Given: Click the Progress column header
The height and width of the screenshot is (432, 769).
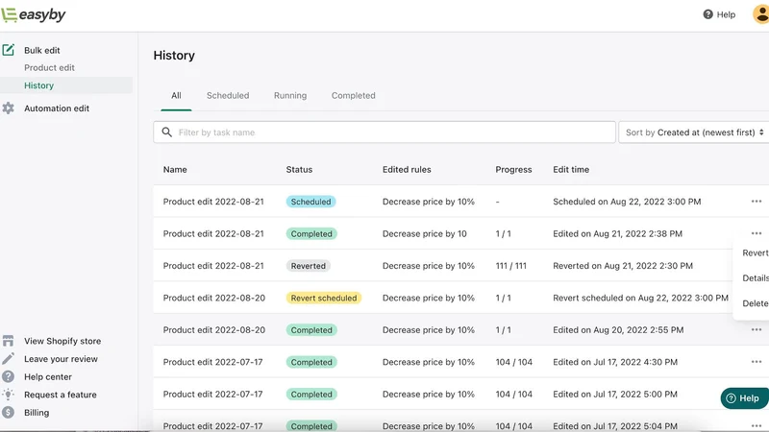Looking at the screenshot, I should [x=513, y=170].
